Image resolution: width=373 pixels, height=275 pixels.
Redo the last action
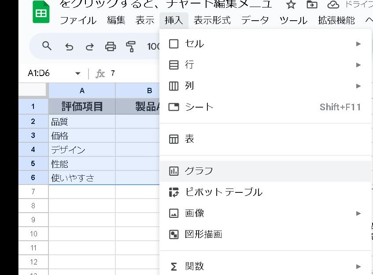[89, 46]
